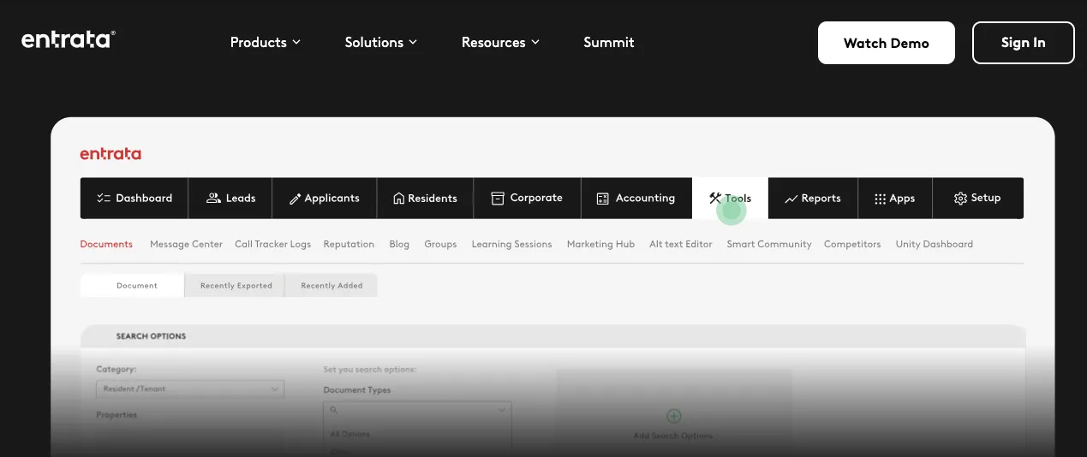The height and width of the screenshot is (457, 1087).
Task: Click the Add Search Options plus icon
Action: click(x=673, y=416)
